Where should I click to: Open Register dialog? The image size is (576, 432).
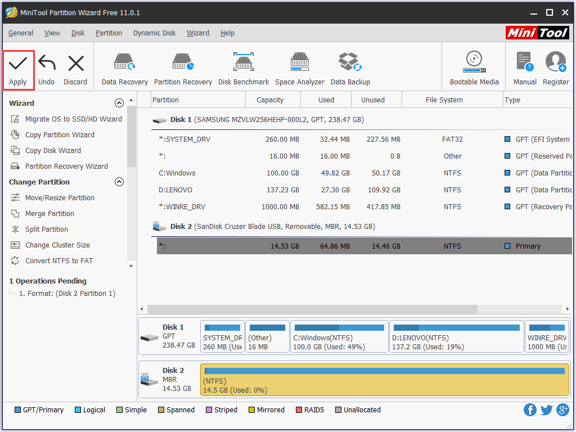pos(556,69)
